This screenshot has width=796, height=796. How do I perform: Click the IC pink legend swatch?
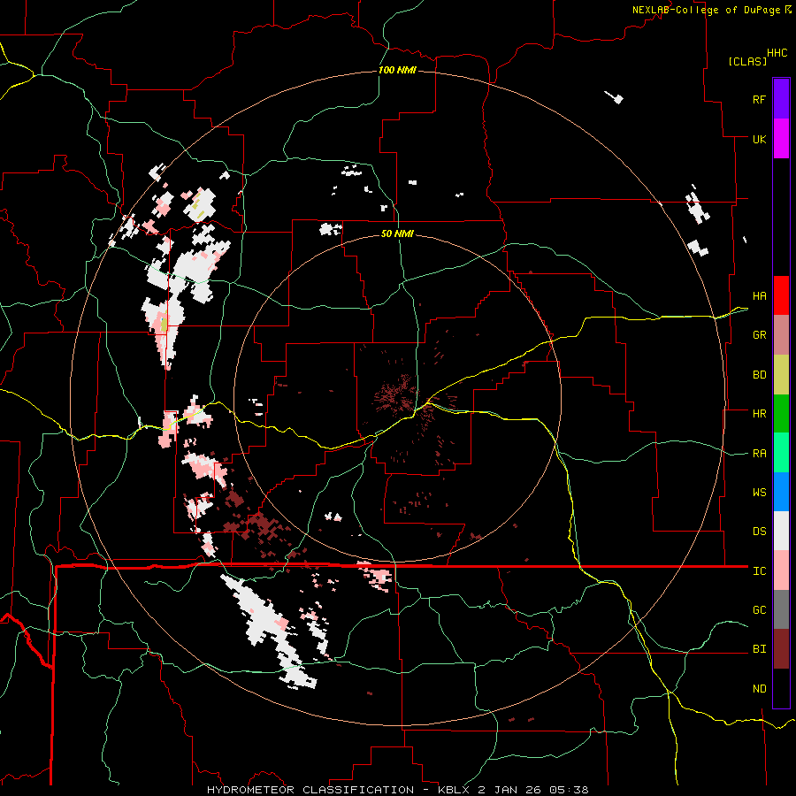781,570
